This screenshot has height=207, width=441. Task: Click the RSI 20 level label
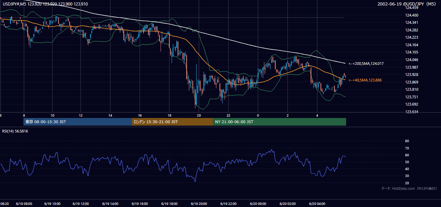tap(407, 183)
